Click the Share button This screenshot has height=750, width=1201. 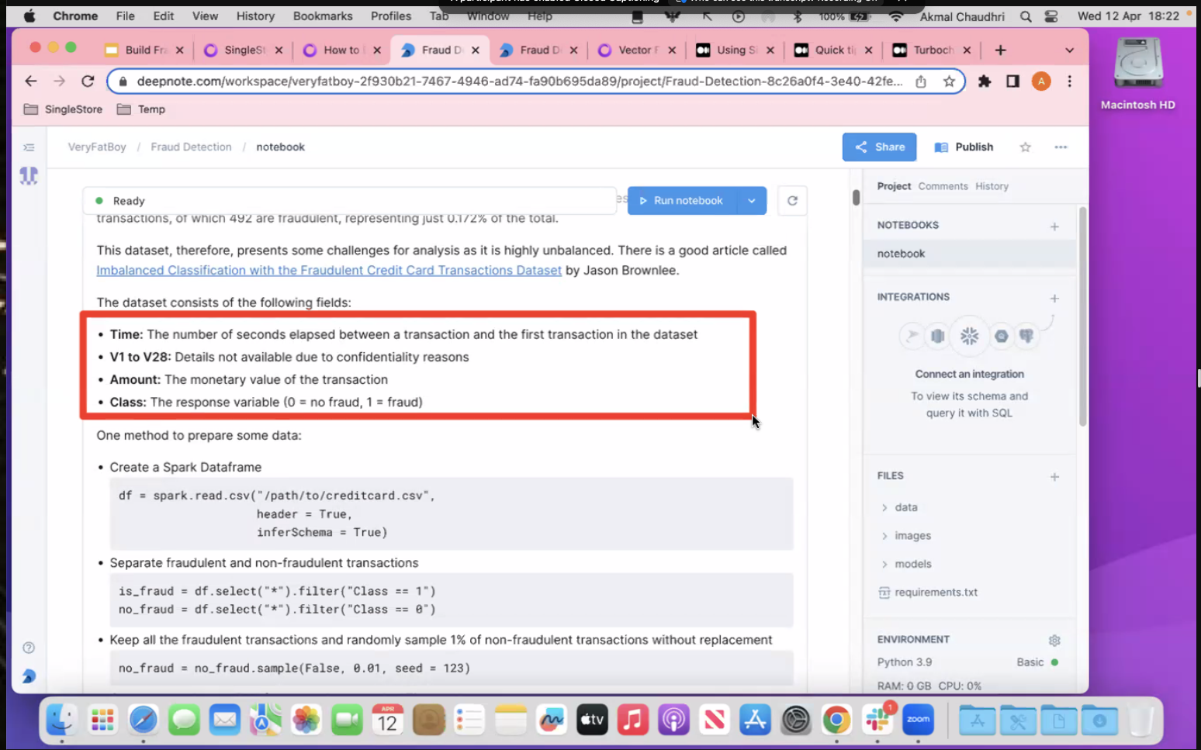pyautogui.click(x=879, y=147)
